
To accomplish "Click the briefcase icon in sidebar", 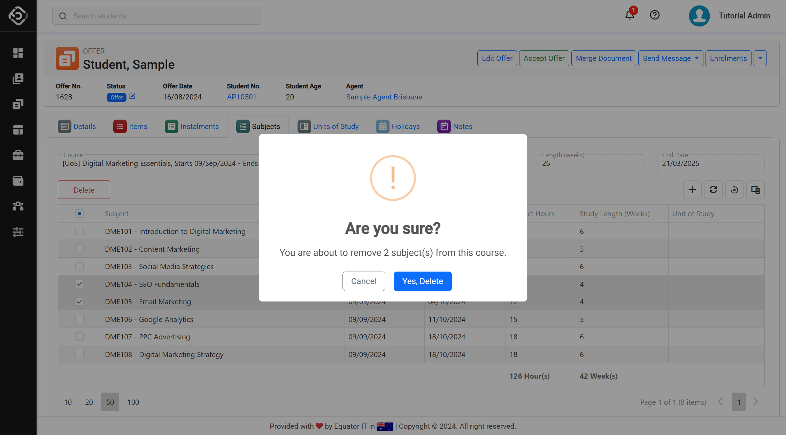I will point(18,155).
